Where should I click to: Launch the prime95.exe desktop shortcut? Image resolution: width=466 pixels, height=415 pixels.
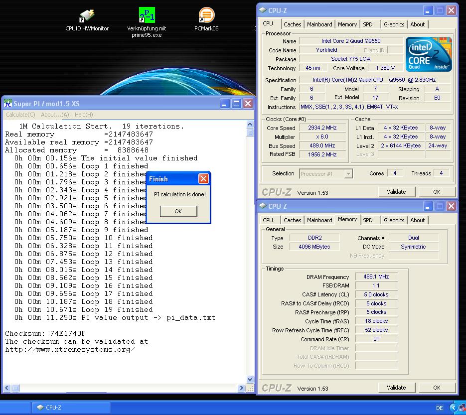point(147,16)
